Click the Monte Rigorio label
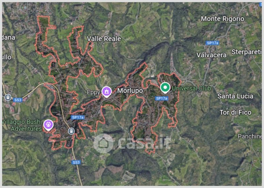This screenshot has width=264, height=188. click(222, 19)
